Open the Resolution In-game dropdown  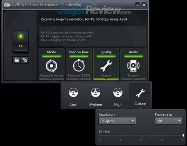[x=117, y=121]
